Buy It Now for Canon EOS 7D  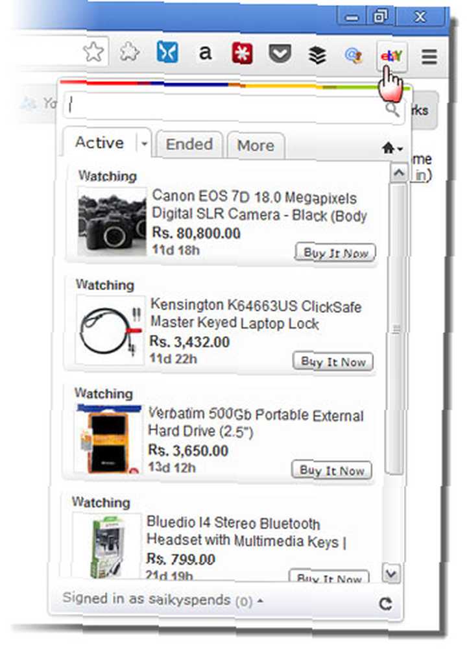click(335, 252)
